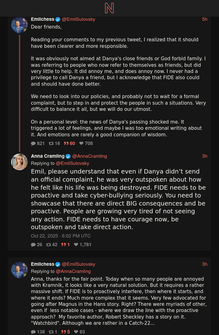Screen dimensions: 219x335
Task: Click the retweet icon showing 42
Action: click(x=48, y=245)
